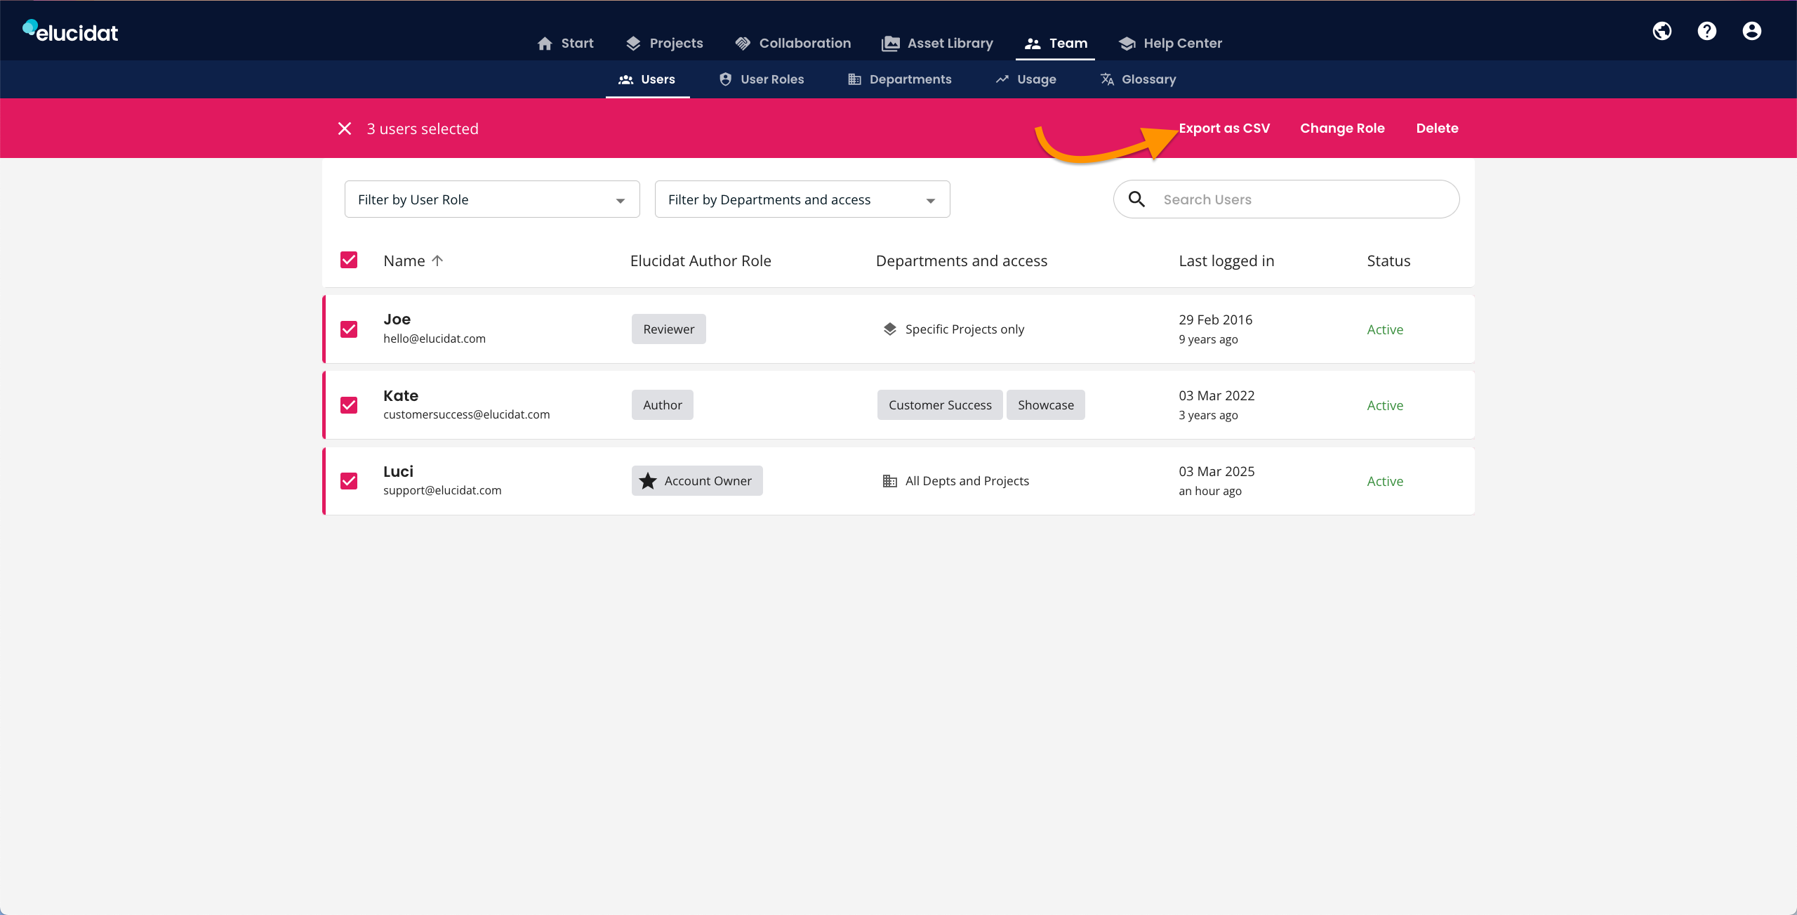
Task: Click Delete for selected users
Action: [1437, 129]
